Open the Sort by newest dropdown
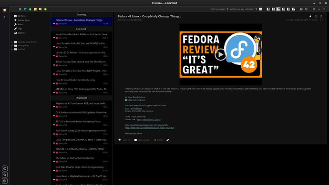This screenshot has width=329, height=185. point(220,9)
